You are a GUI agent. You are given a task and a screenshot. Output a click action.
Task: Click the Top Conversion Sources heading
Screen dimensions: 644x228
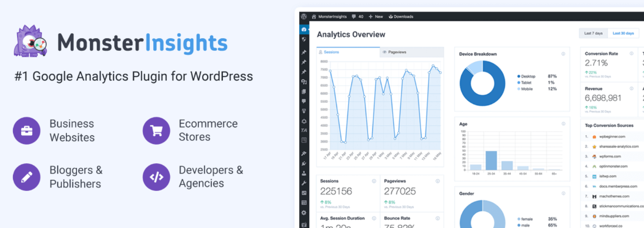tap(608, 126)
